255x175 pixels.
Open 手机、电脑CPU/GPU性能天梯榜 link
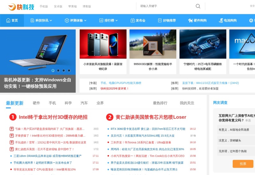coord(121,83)
